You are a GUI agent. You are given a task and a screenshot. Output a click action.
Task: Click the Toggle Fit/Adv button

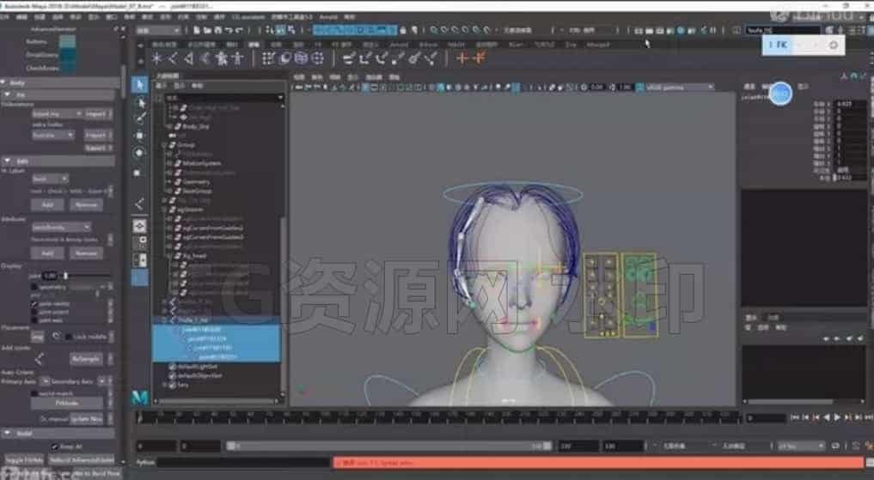(24, 460)
